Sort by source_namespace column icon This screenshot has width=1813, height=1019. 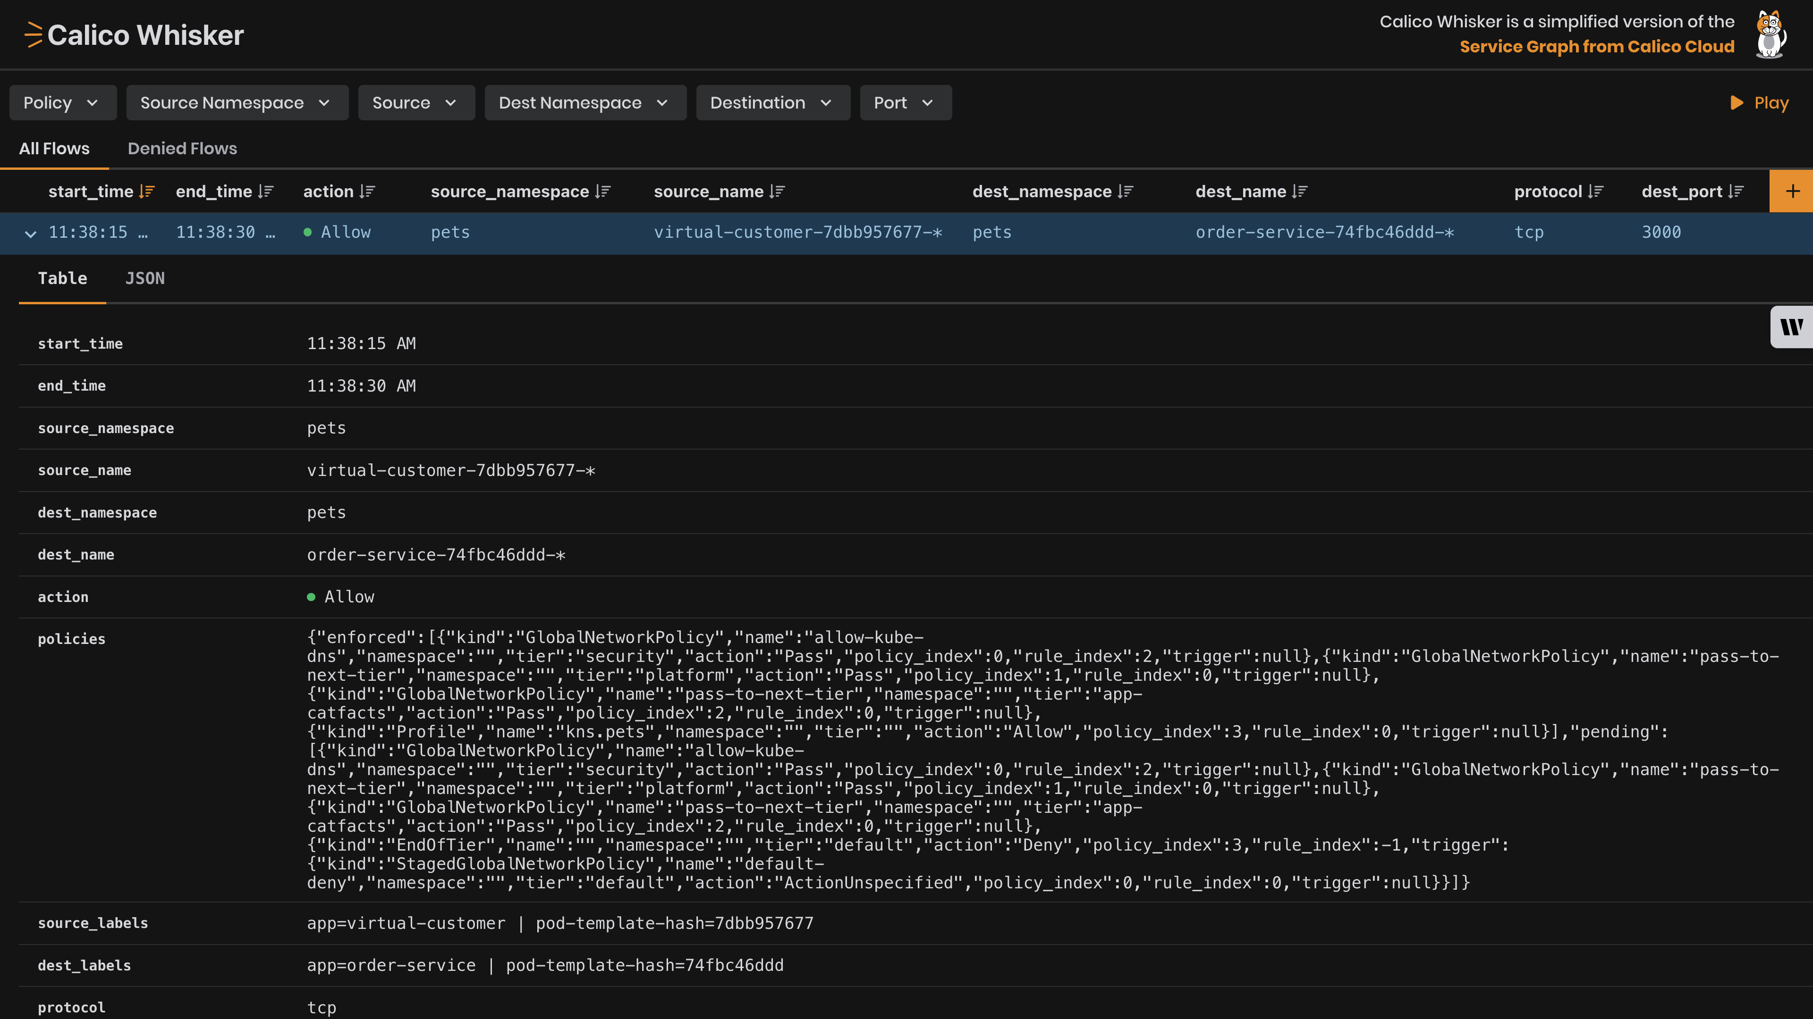[x=602, y=191]
